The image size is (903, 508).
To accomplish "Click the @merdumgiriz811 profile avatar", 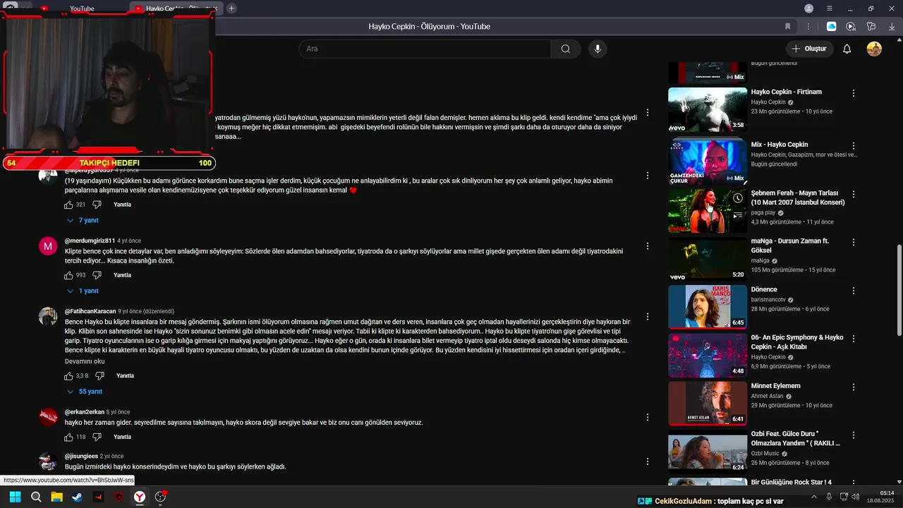I will click(x=48, y=246).
